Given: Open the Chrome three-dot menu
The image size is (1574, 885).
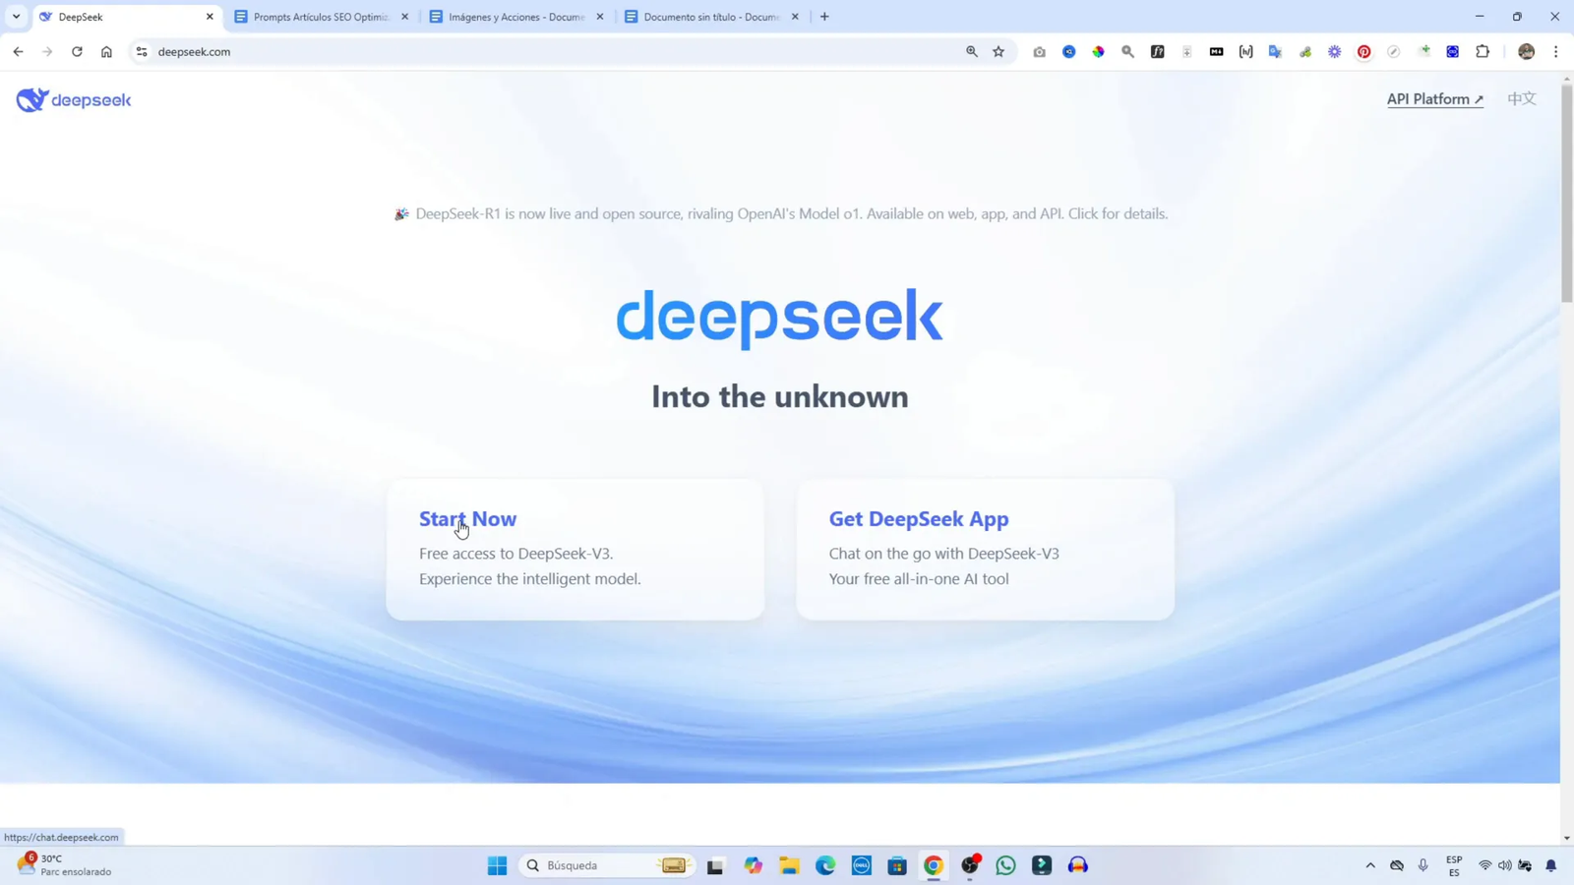Looking at the screenshot, I should pos(1556,51).
